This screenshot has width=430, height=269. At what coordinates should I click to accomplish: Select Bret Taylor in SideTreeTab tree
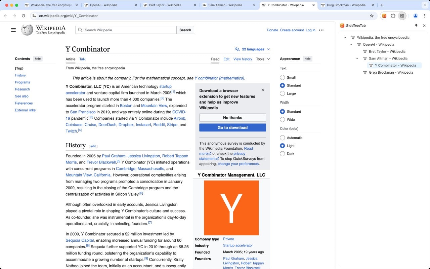(x=387, y=51)
